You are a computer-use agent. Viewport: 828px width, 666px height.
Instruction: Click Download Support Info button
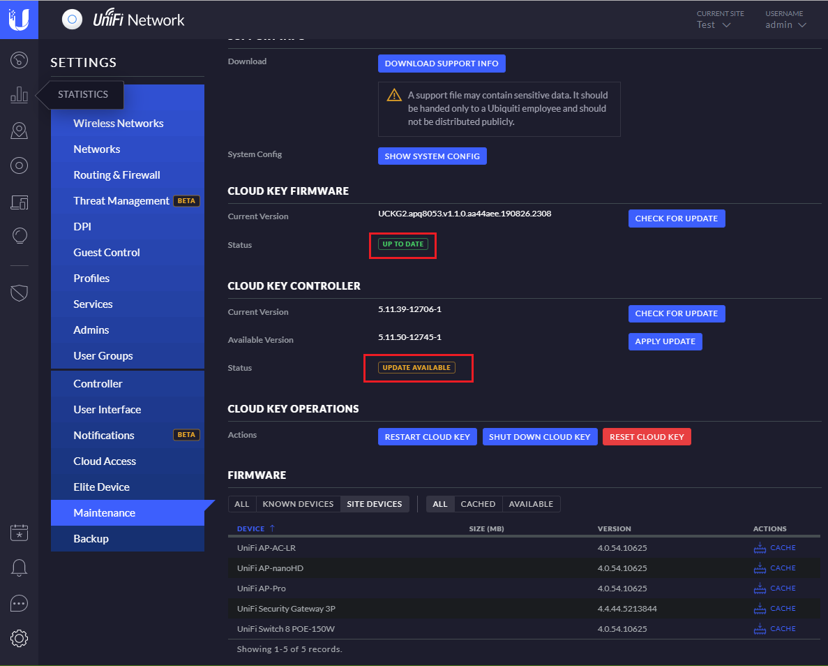442,64
